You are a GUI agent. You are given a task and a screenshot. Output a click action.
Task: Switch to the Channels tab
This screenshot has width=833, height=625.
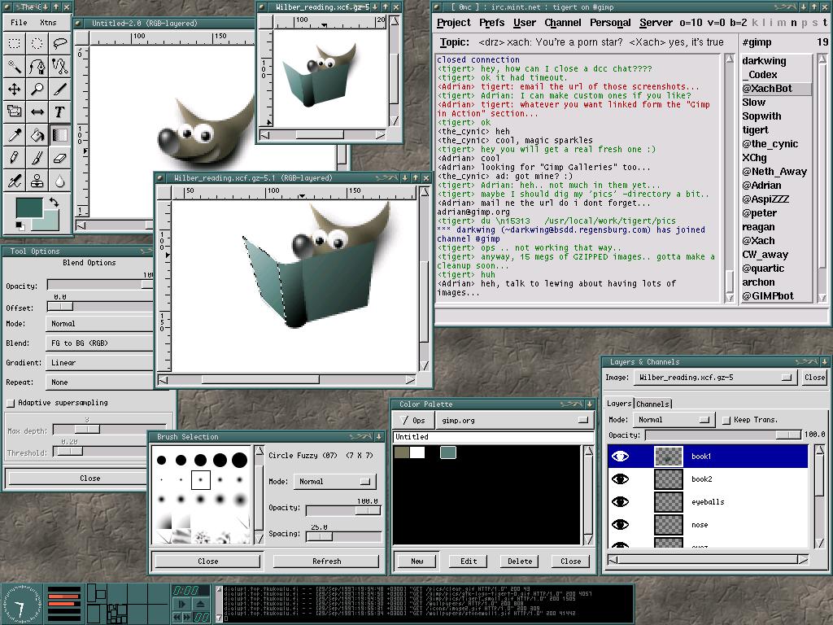652,404
